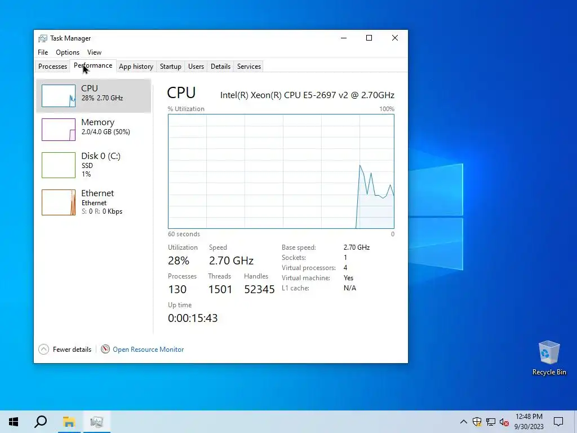Open the Recycle Bin desktop icon
The width and height of the screenshot is (577, 433).
click(x=549, y=357)
